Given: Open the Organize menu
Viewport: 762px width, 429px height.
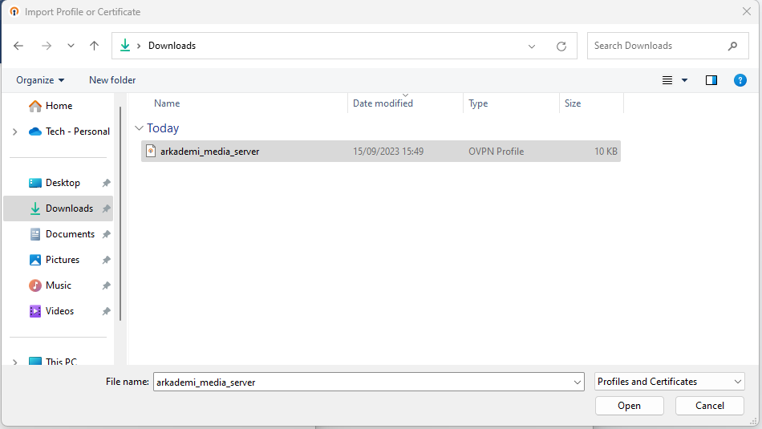Looking at the screenshot, I should (x=40, y=80).
